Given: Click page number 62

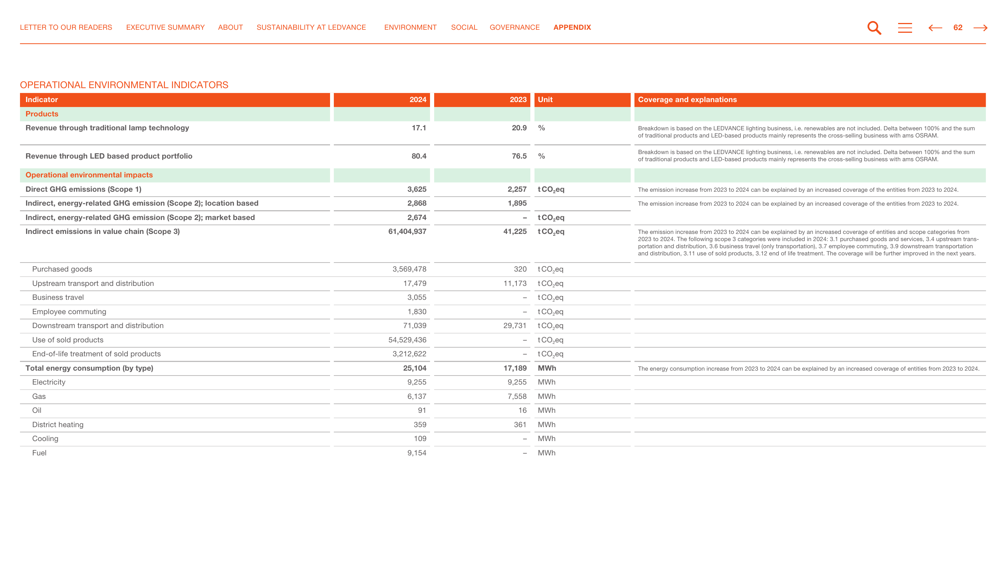Looking at the screenshot, I should pos(958,27).
